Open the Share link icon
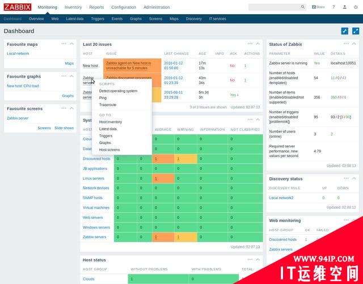This screenshot has height=284, width=363. coord(319,7)
